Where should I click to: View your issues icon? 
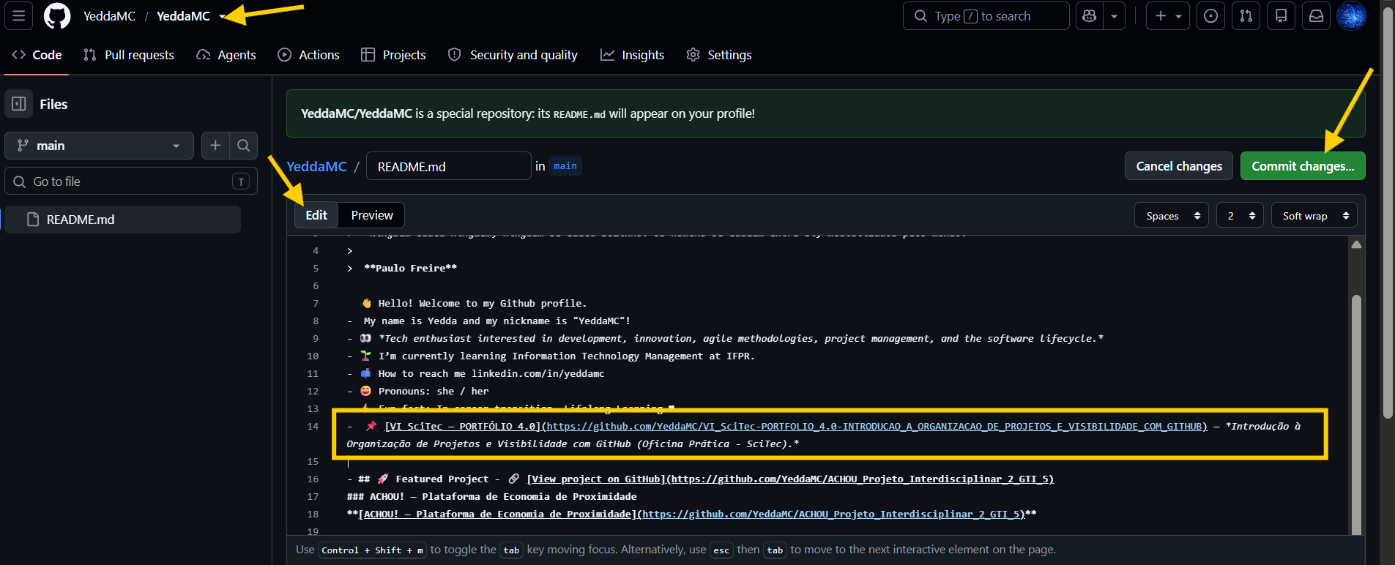(x=1210, y=15)
